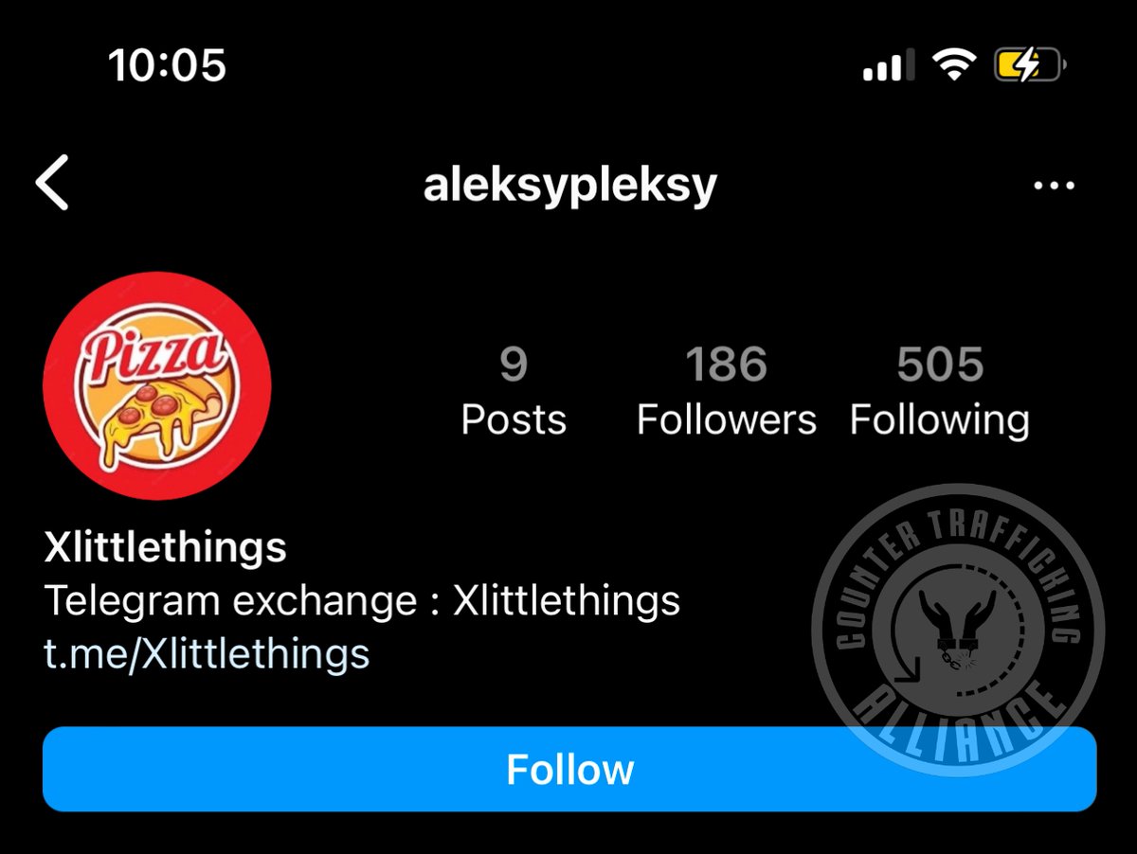Viewport: 1137px width, 854px height.
Task: Tap the Posts label text
Action: click(514, 419)
